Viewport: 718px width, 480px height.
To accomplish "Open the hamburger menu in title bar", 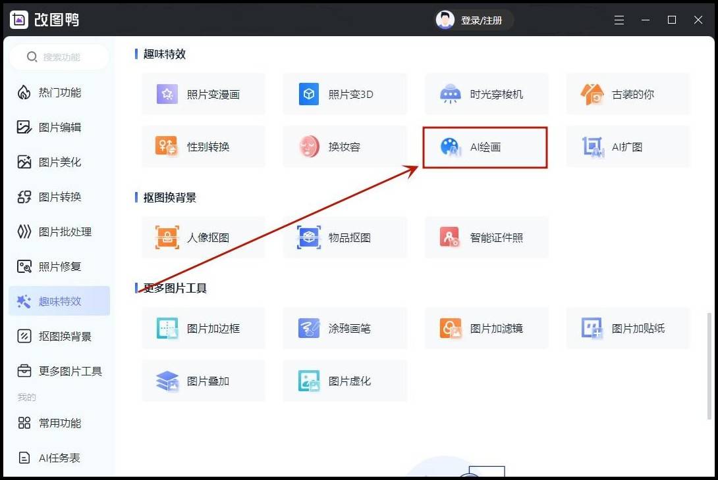I will coord(619,20).
